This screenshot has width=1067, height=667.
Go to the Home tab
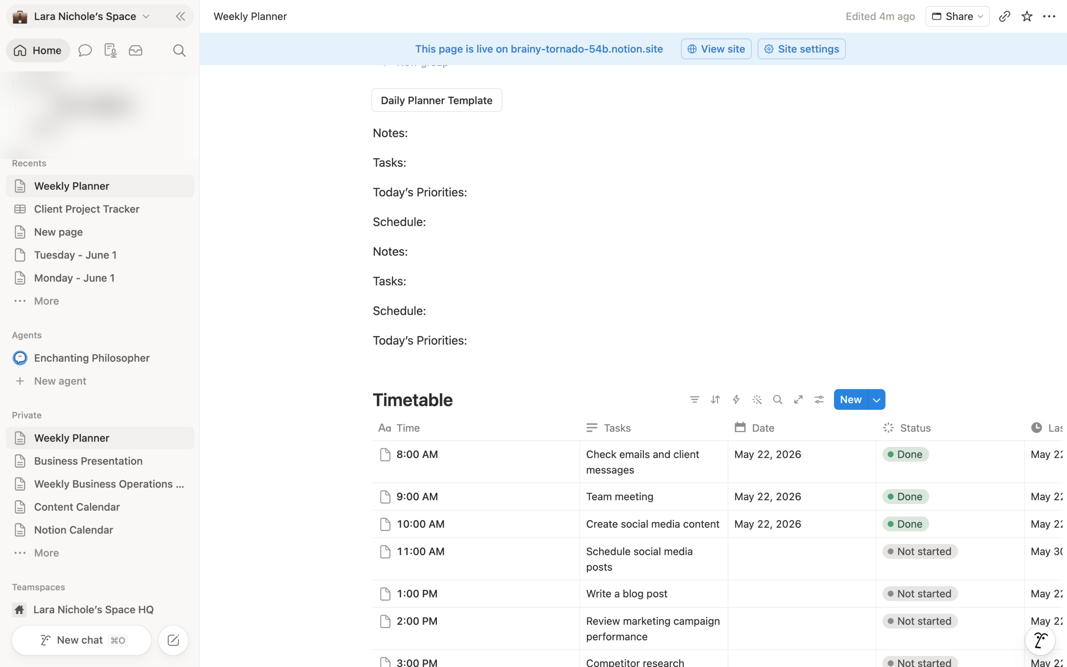[x=38, y=50]
